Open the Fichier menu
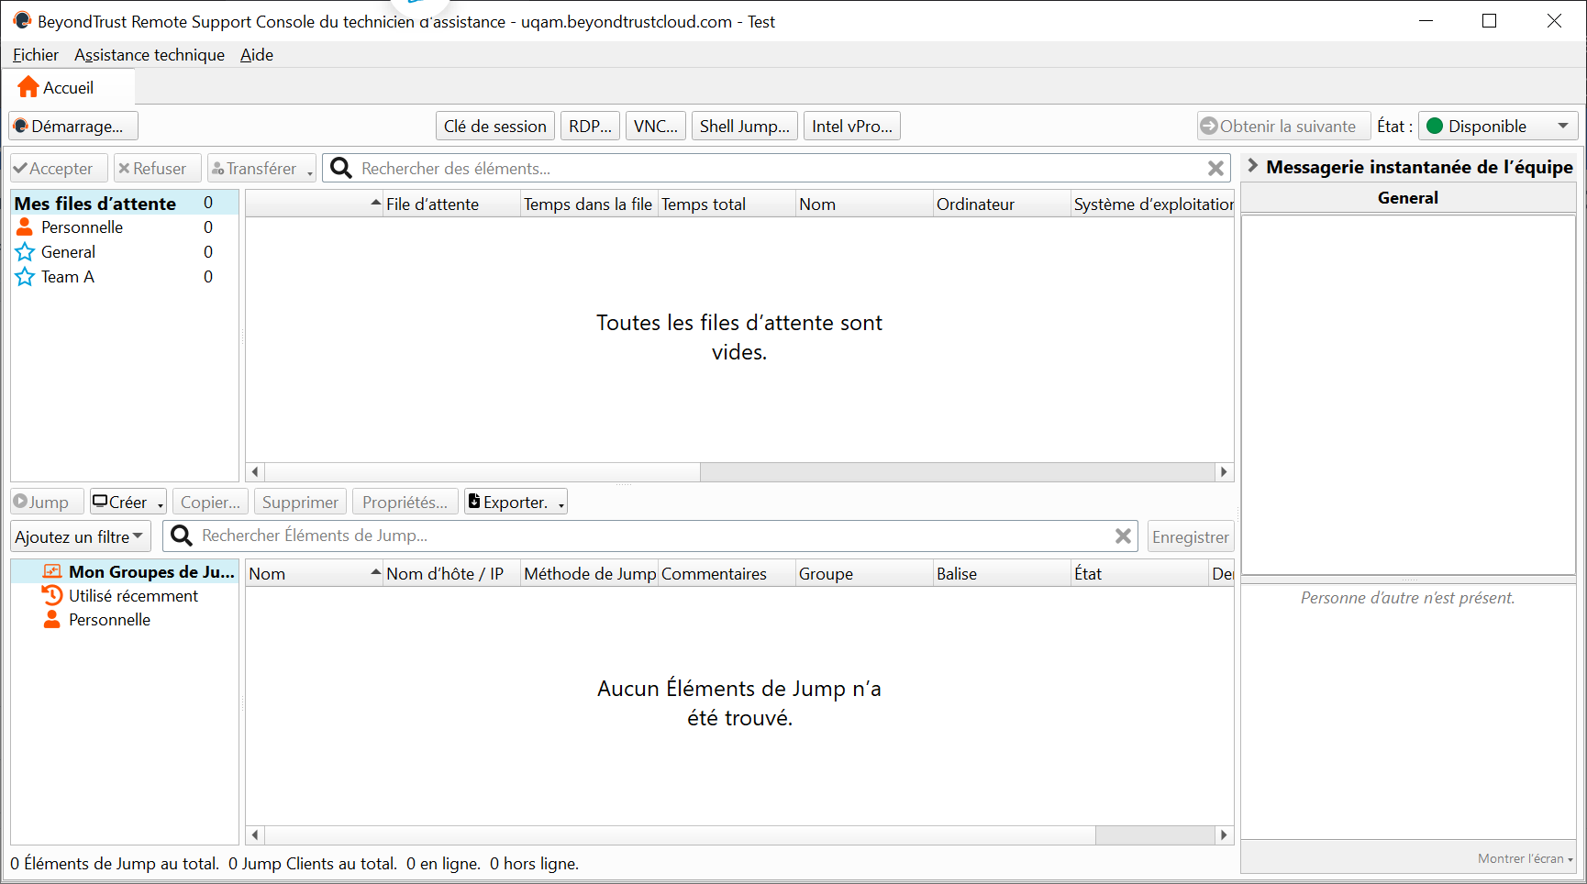1587x884 pixels. click(x=35, y=55)
